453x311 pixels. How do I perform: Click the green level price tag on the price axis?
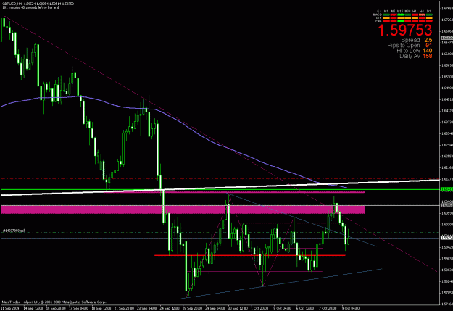(446, 190)
